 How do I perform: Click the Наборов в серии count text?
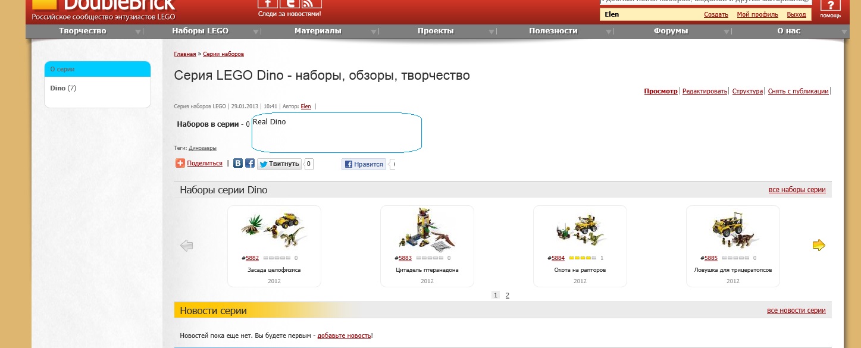tap(214, 124)
